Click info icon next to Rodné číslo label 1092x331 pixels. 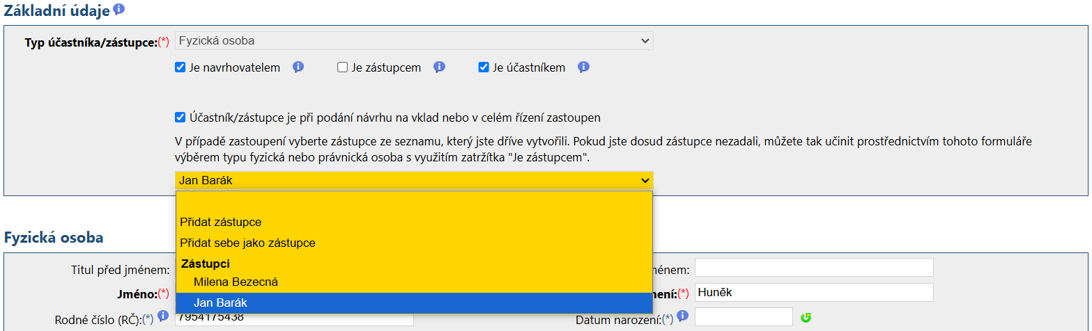tap(164, 316)
